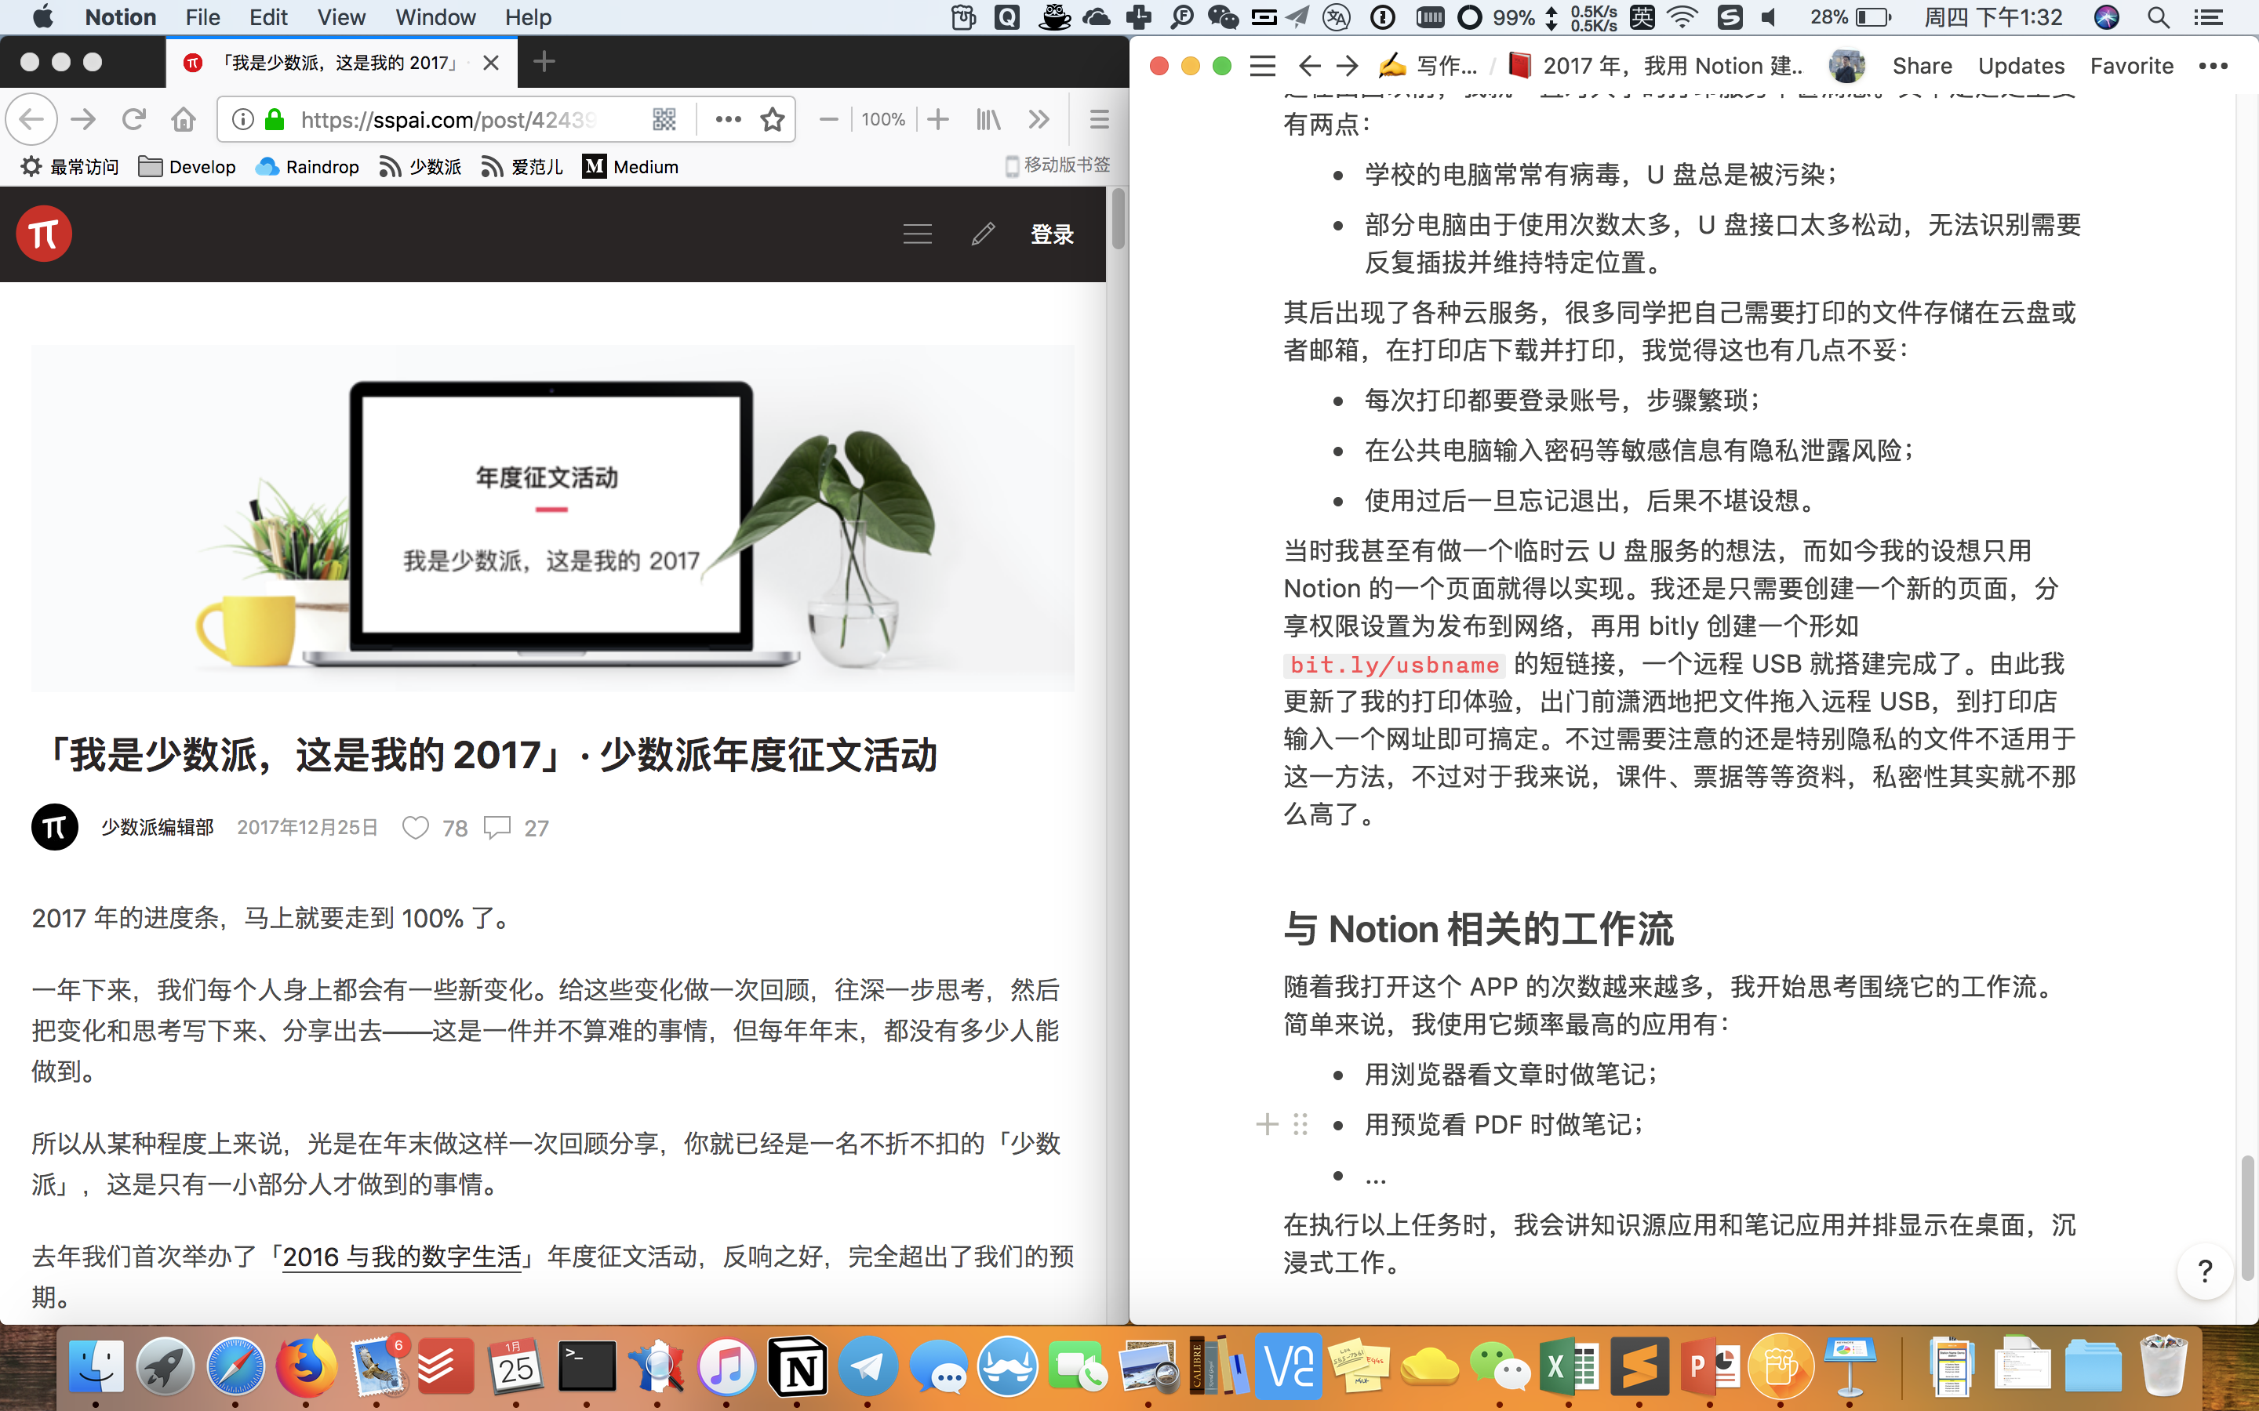Open the sspai site menu lines icon
2259x1411 pixels.
(x=918, y=234)
